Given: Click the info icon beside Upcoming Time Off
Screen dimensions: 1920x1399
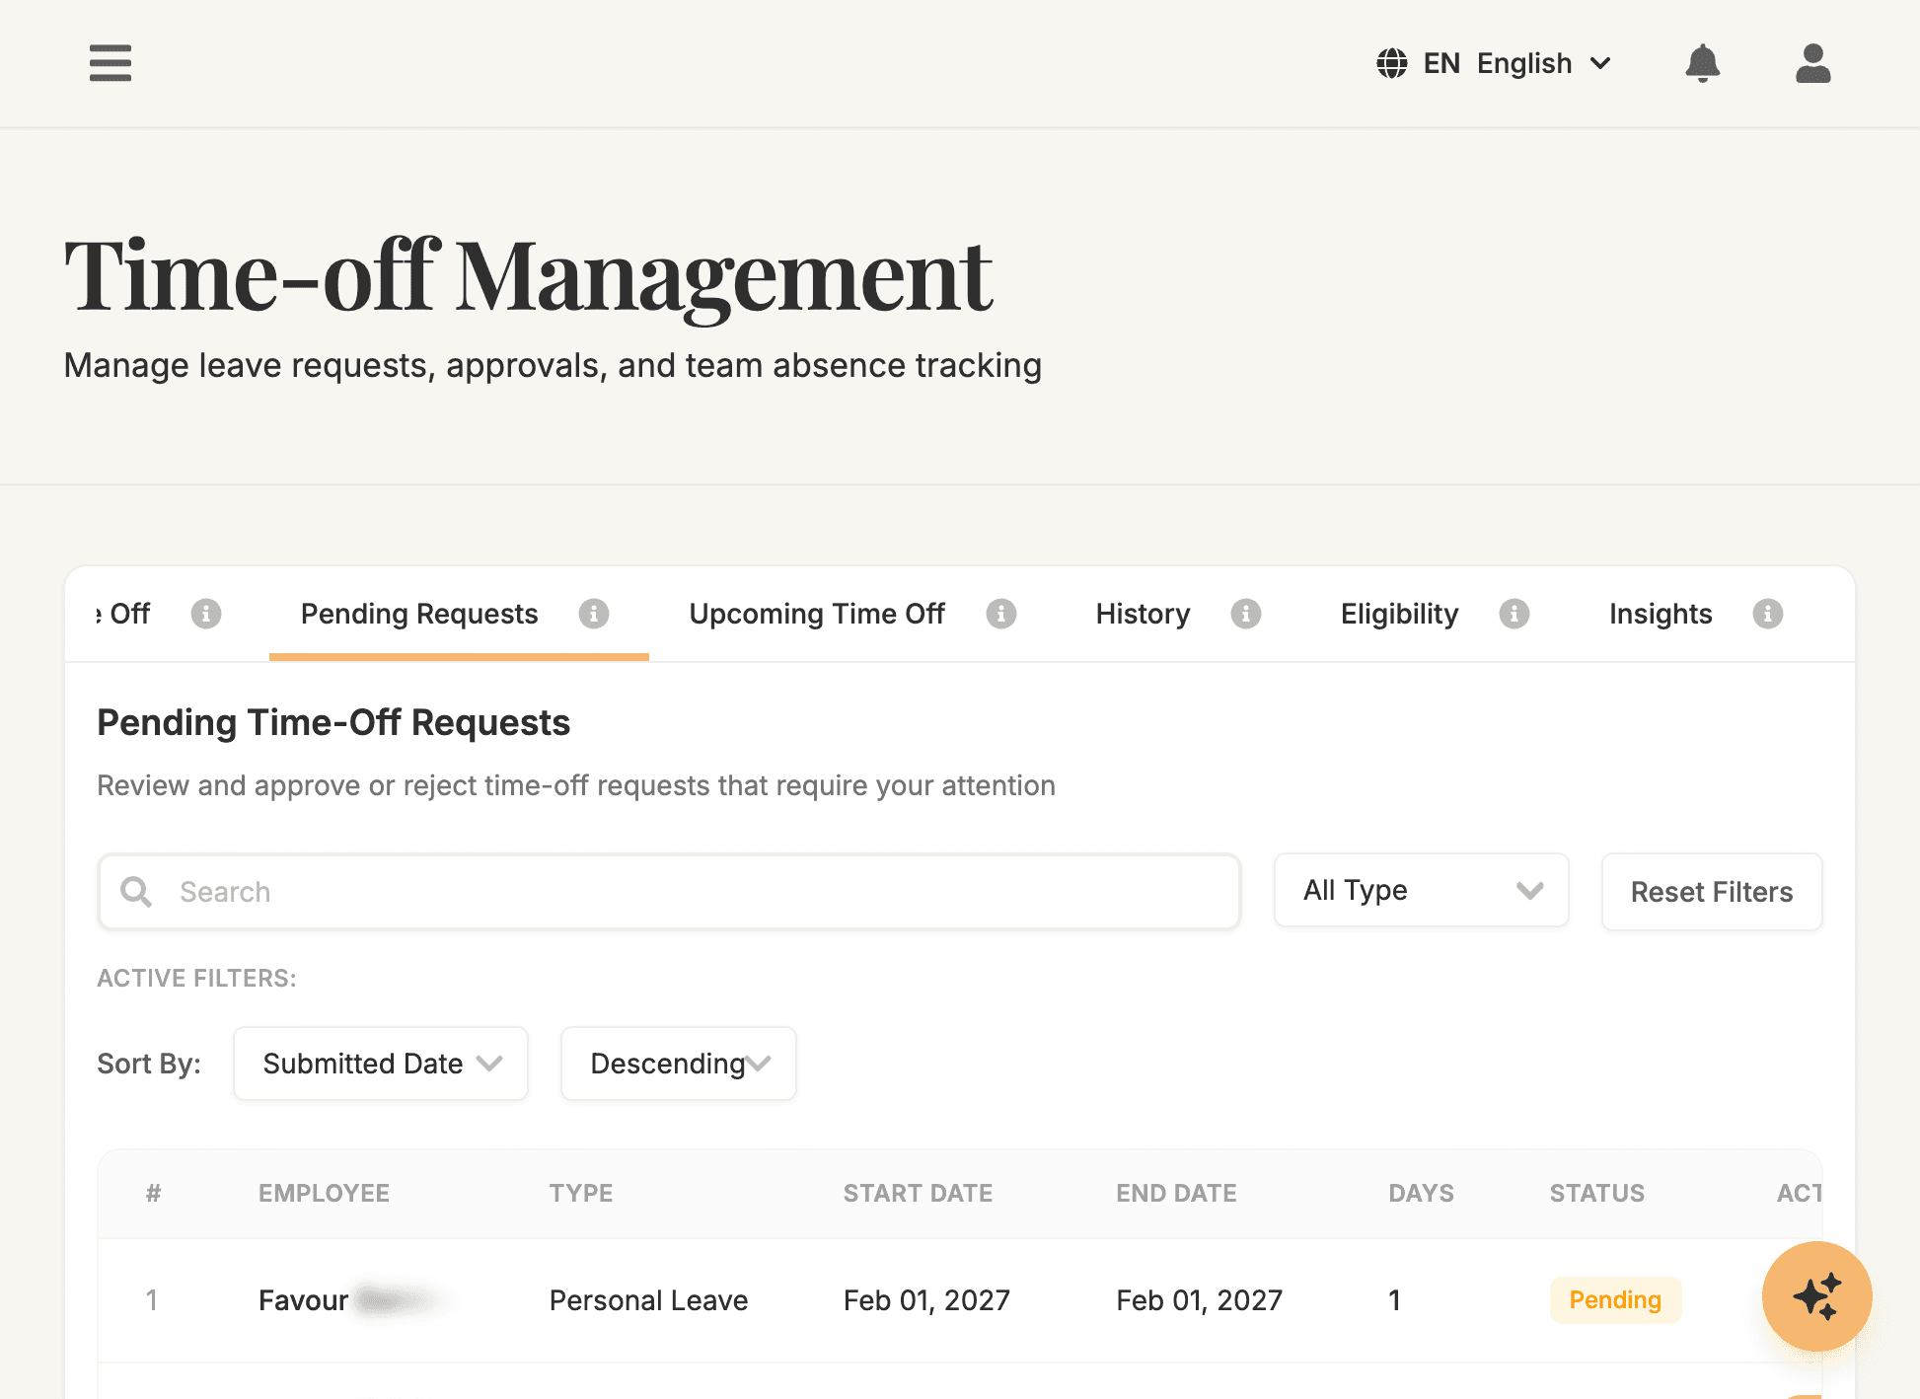Looking at the screenshot, I should tap(1002, 613).
